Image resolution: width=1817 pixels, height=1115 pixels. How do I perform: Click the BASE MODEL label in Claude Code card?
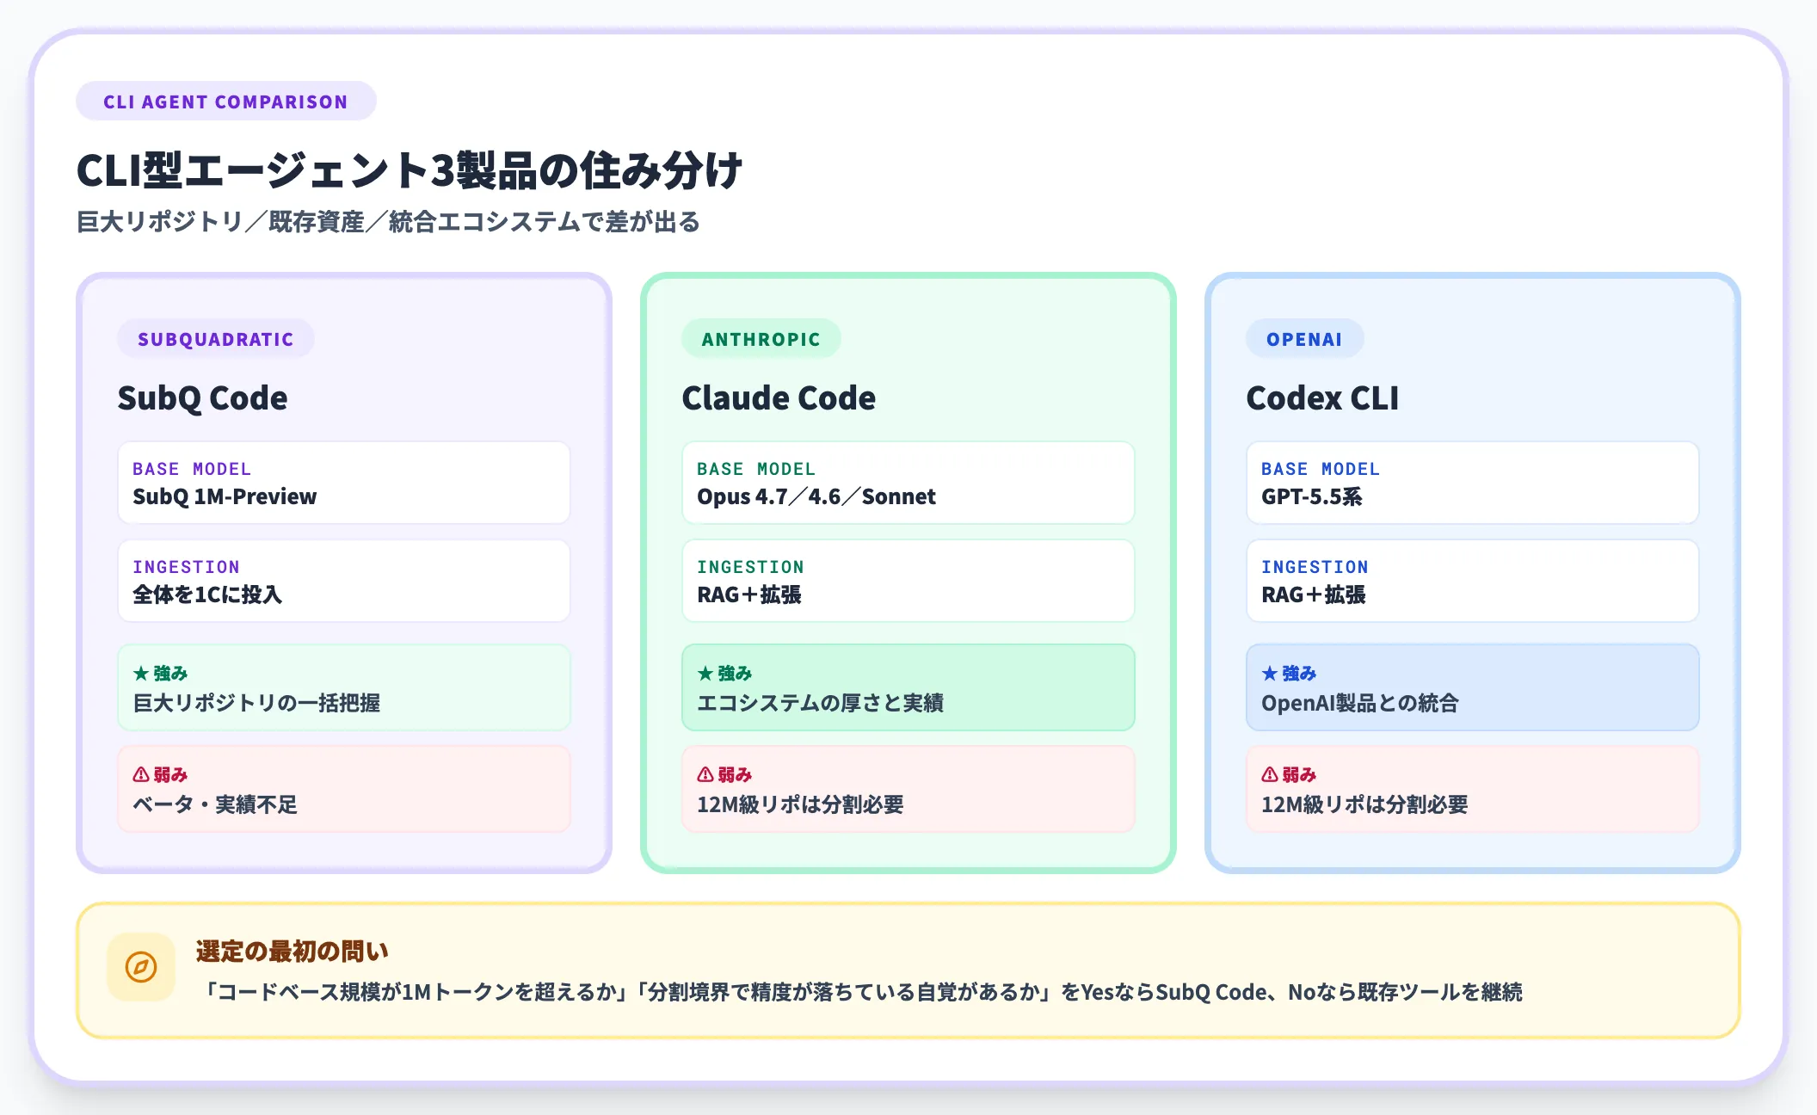pos(756,469)
